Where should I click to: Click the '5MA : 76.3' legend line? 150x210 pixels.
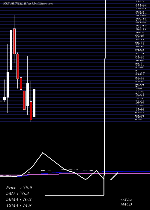[17, 193]
